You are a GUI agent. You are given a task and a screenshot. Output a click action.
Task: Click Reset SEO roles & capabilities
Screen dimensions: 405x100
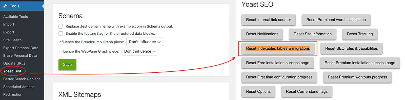click(351, 48)
